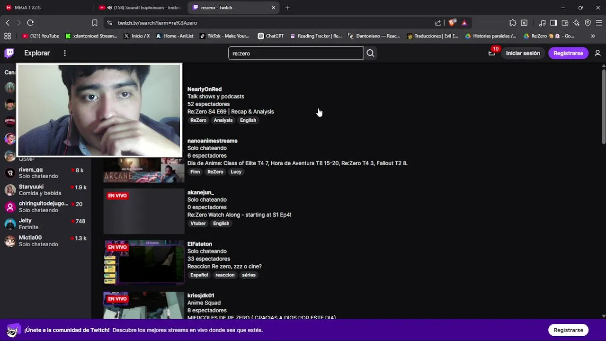Screen dimensions: 606x341
Task: Select the Español tag on ElFateton
Action: coord(199,275)
